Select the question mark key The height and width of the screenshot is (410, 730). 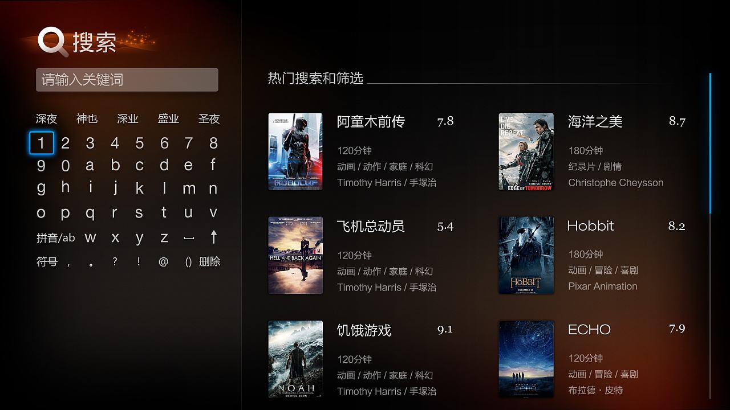(x=115, y=261)
